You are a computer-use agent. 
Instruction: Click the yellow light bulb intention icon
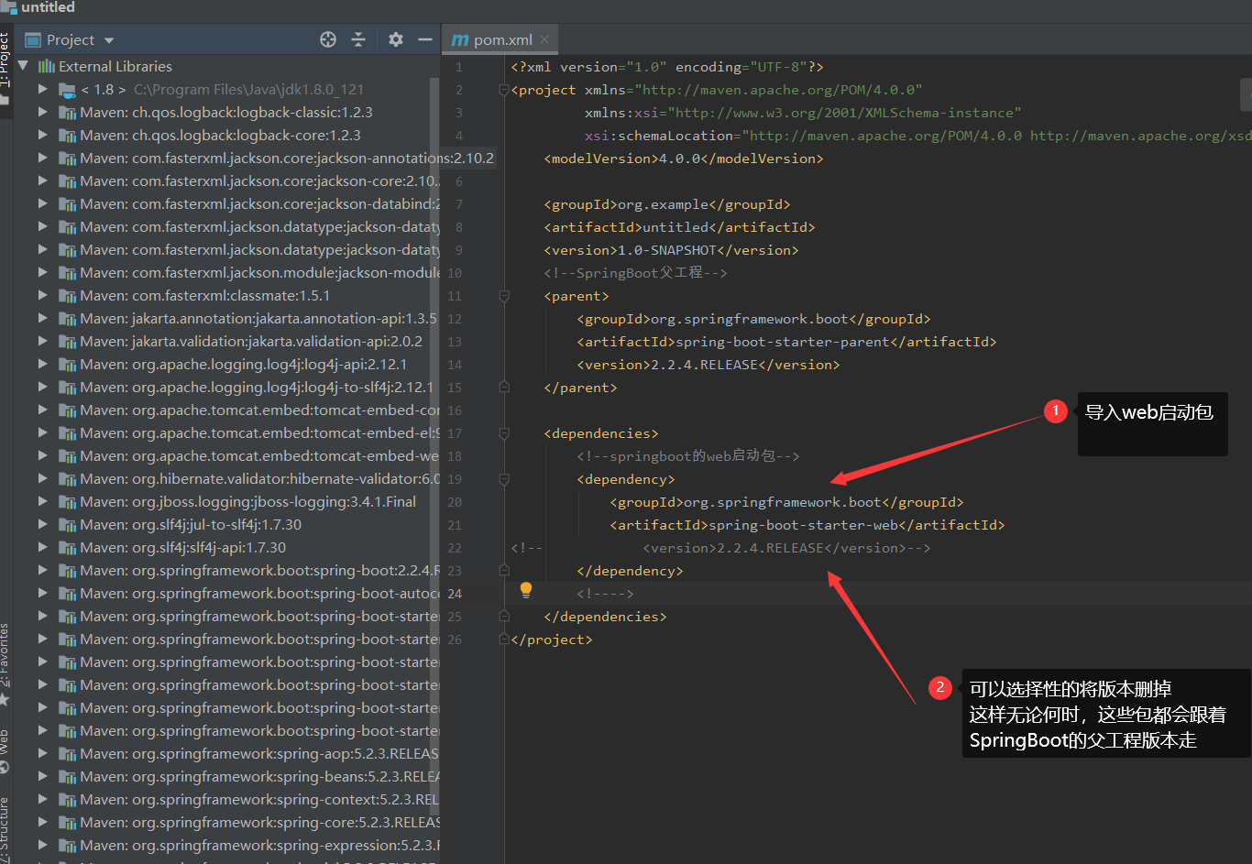526,590
